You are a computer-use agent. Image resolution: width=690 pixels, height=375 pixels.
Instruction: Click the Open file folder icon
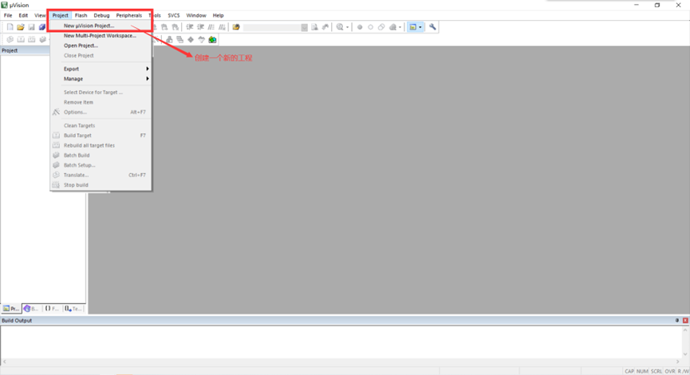(x=21, y=27)
